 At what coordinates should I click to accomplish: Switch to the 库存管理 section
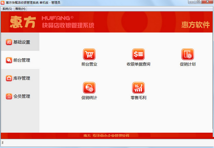click(x=20, y=78)
